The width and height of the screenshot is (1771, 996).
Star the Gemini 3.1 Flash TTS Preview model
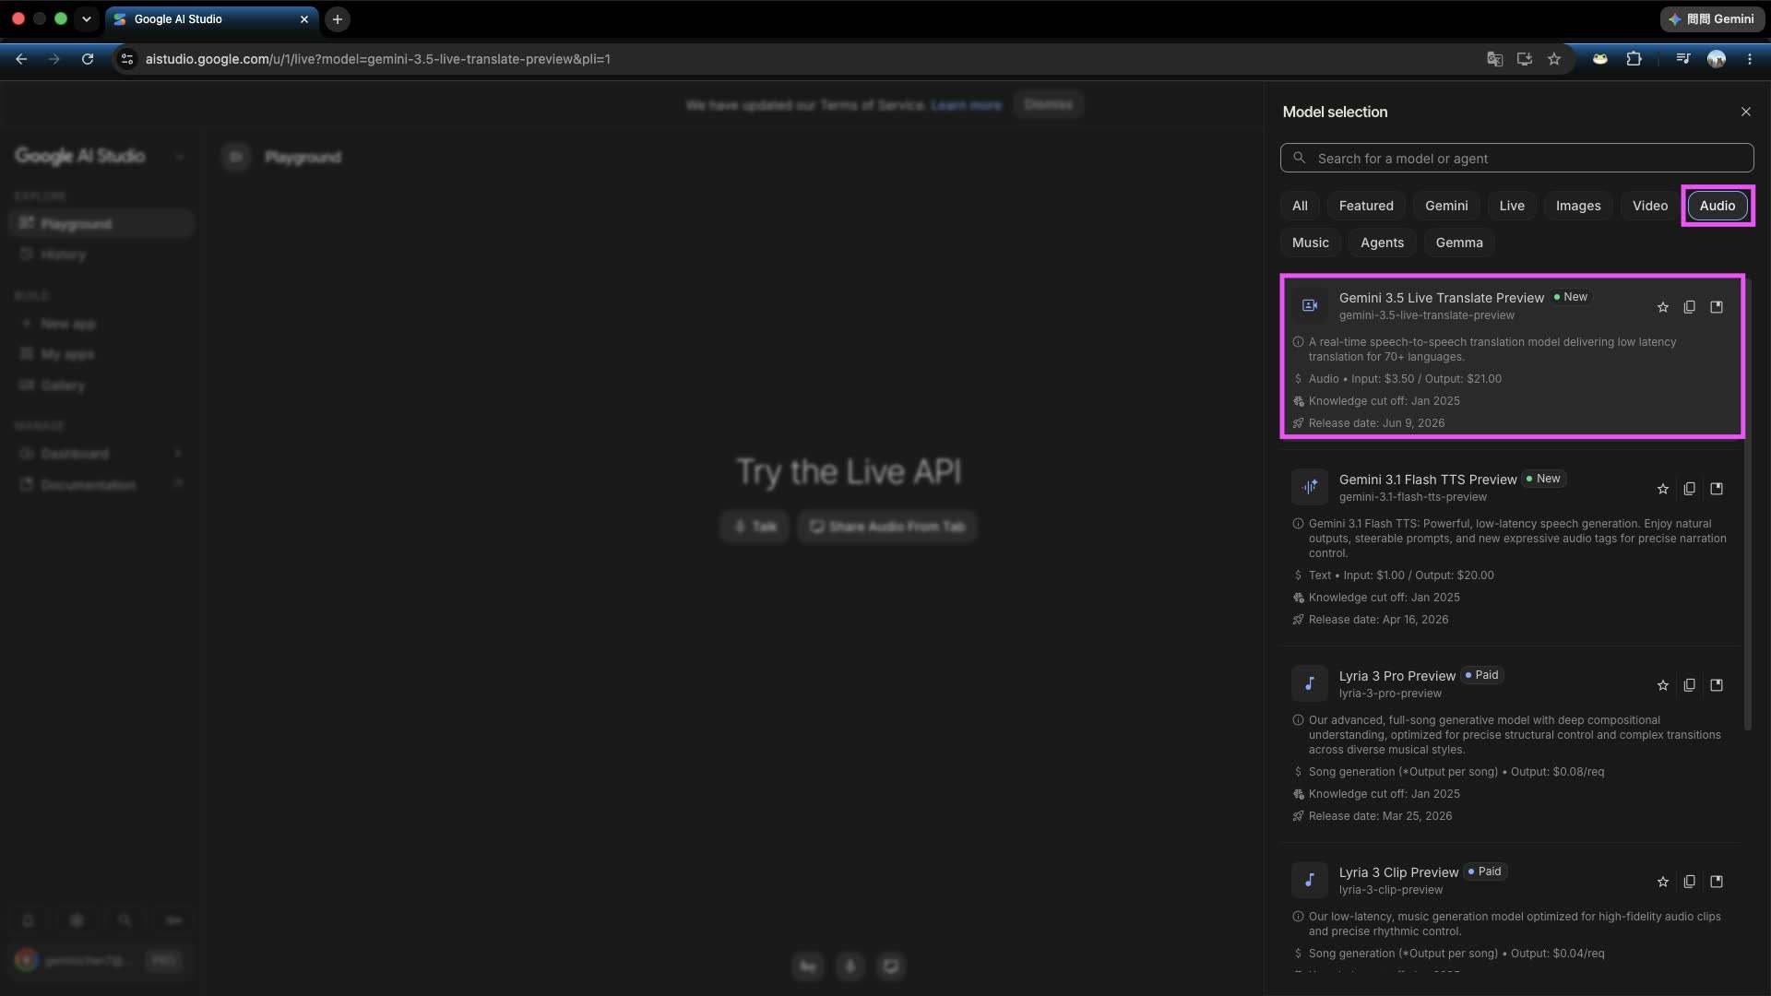pos(1662,489)
